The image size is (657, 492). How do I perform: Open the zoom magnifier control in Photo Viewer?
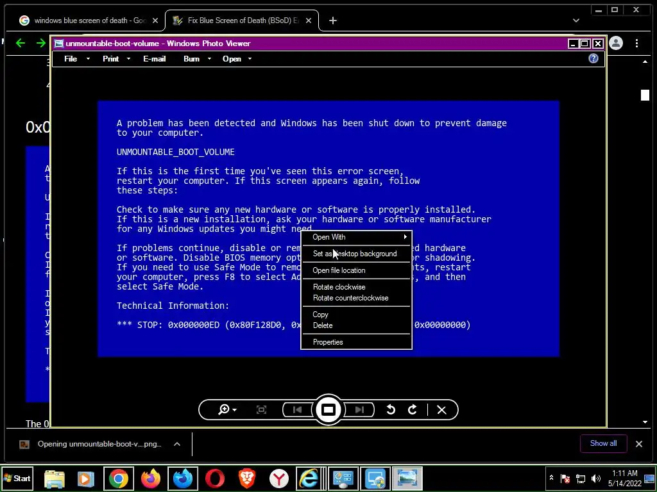point(227,409)
